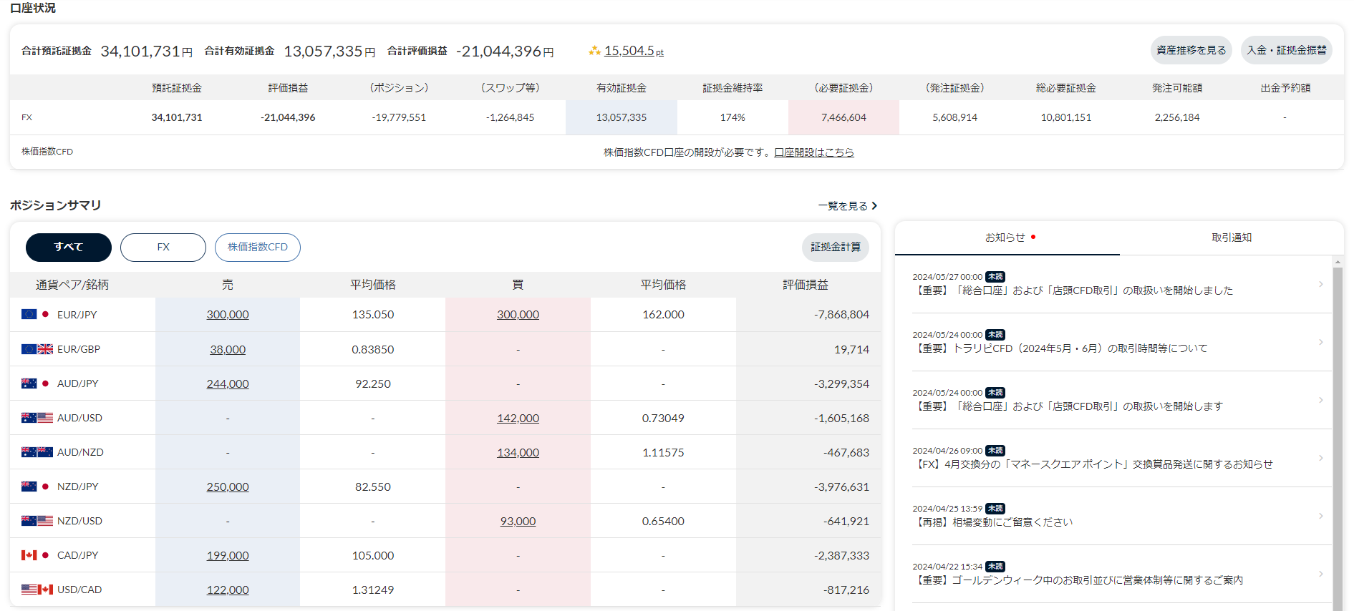This screenshot has width=1354, height=611.
Task: Click the CAD/JPY flag icon
Action: pyautogui.click(x=37, y=555)
